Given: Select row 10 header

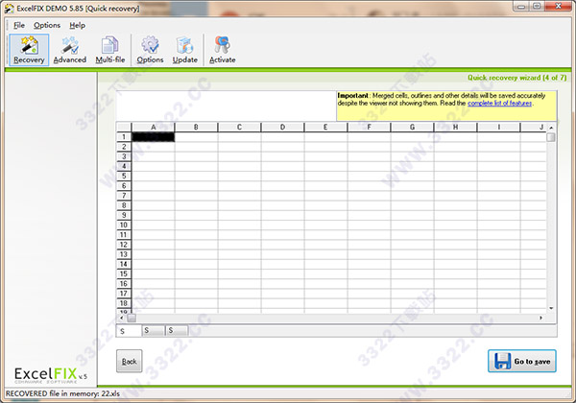Looking at the screenshot, I should coord(124,225).
